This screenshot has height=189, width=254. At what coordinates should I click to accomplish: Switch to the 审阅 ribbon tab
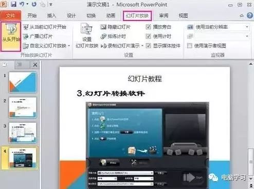164,16
